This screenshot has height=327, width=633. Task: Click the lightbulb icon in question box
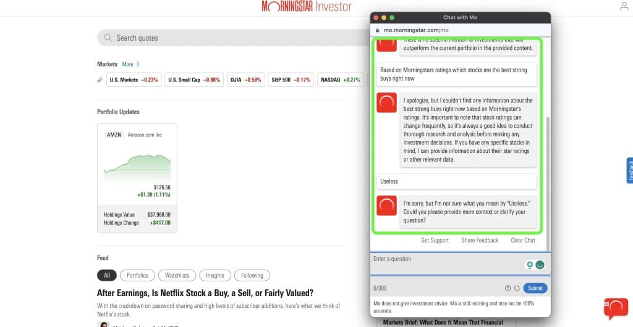(x=529, y=265)
